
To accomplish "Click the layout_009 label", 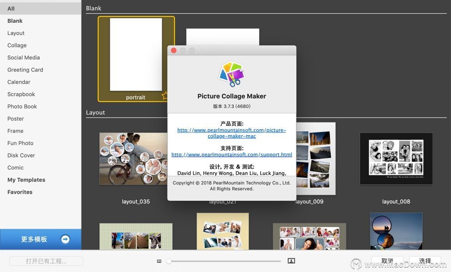I will (x=310, y=201).
